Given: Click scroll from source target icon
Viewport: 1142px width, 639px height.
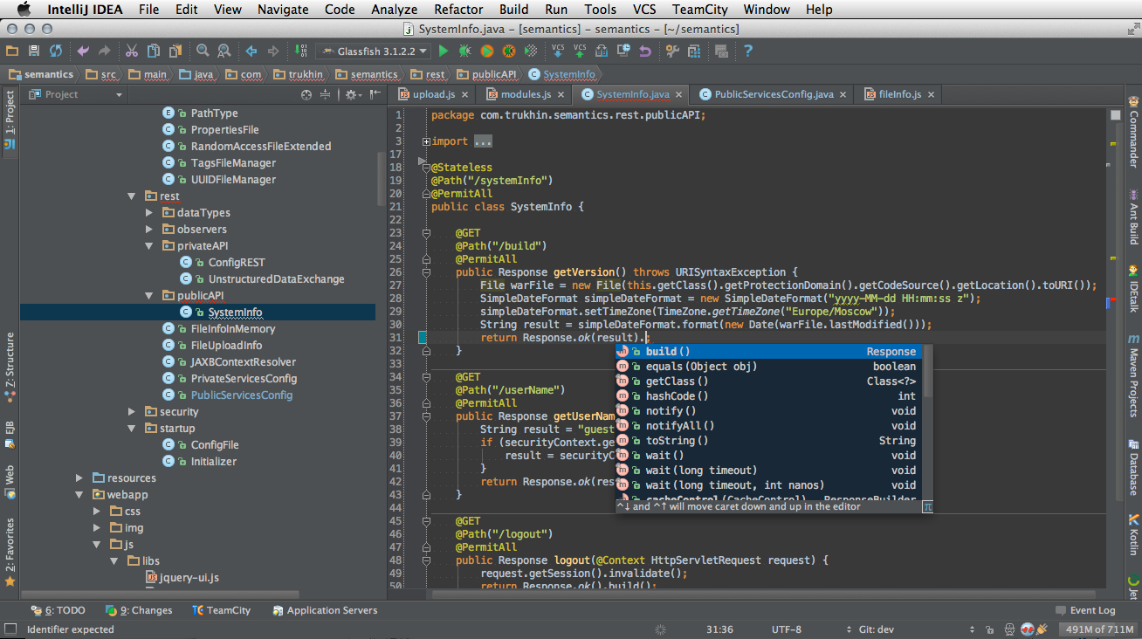Looking at the screenshot, I should tap(306, 94).
